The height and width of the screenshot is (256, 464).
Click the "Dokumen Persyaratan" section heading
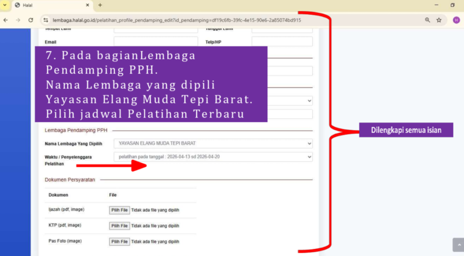click(70, 179)
